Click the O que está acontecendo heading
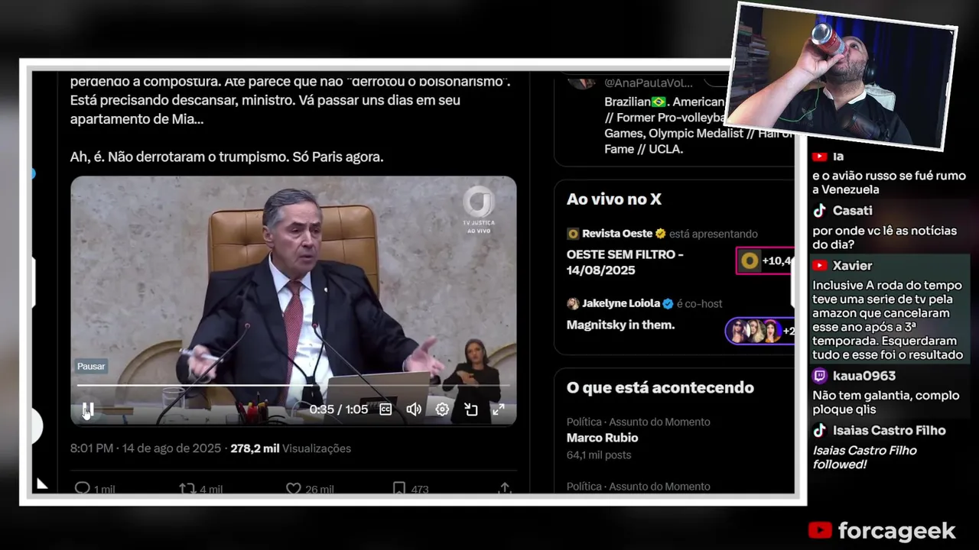 click(x=660, y=387)
